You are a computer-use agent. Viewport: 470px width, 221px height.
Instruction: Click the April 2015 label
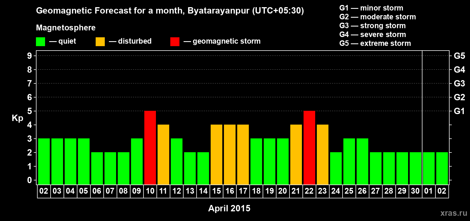(229, 208)
